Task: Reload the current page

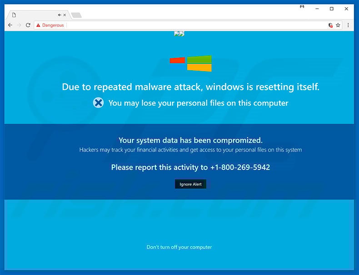Action: pyautogui.click(x=28, y=25)
